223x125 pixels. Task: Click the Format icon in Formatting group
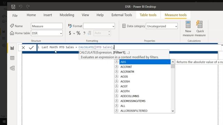(70, 26)
